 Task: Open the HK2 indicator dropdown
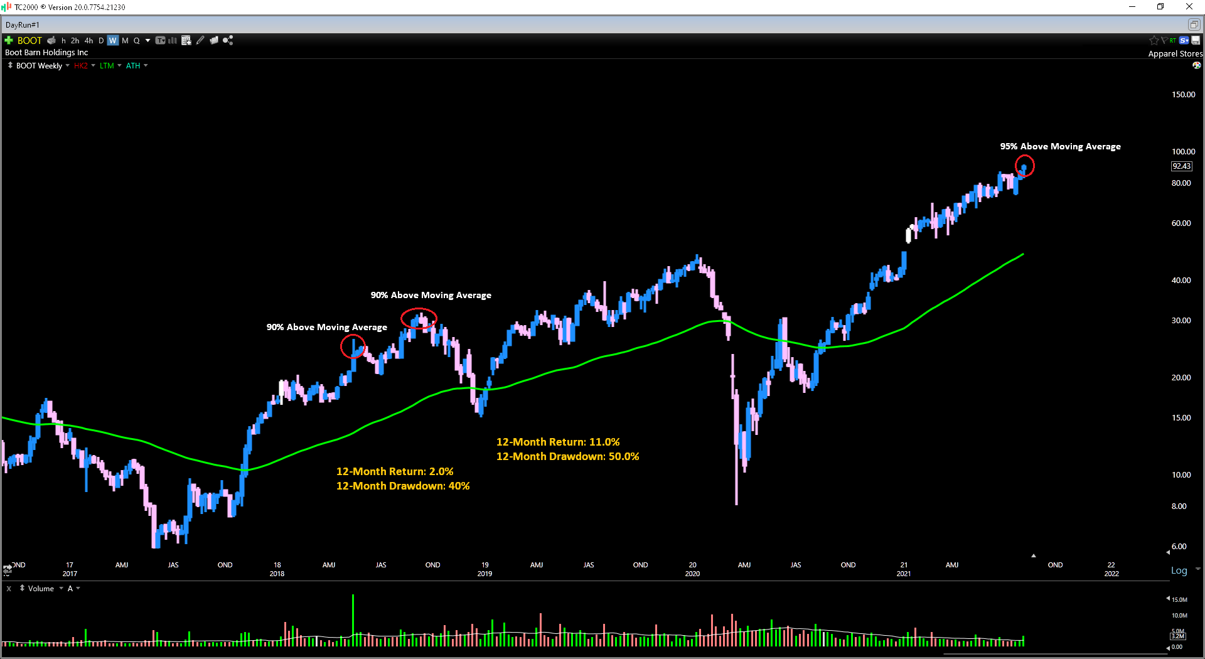pyautogui.click(x=94, y=65)
